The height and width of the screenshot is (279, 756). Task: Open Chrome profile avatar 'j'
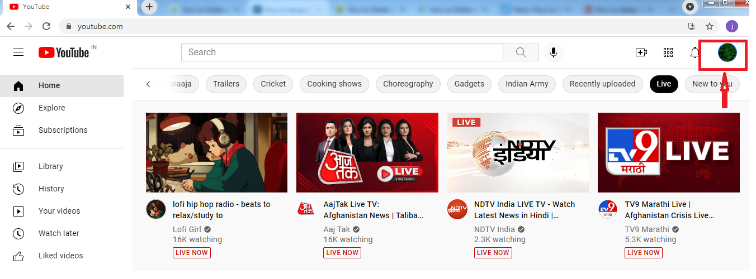click(x=732, y=26)
